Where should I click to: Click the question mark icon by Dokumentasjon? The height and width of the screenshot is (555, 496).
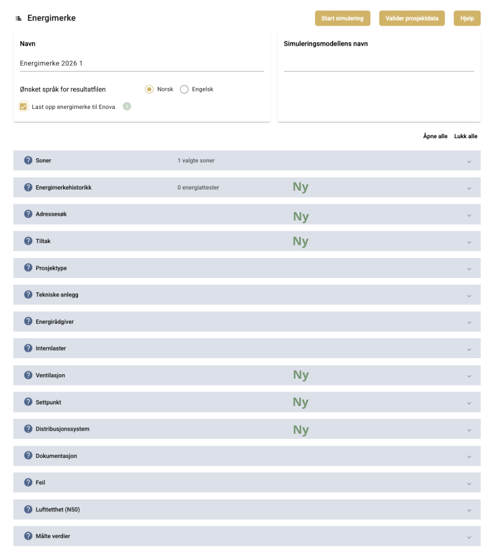28,456
